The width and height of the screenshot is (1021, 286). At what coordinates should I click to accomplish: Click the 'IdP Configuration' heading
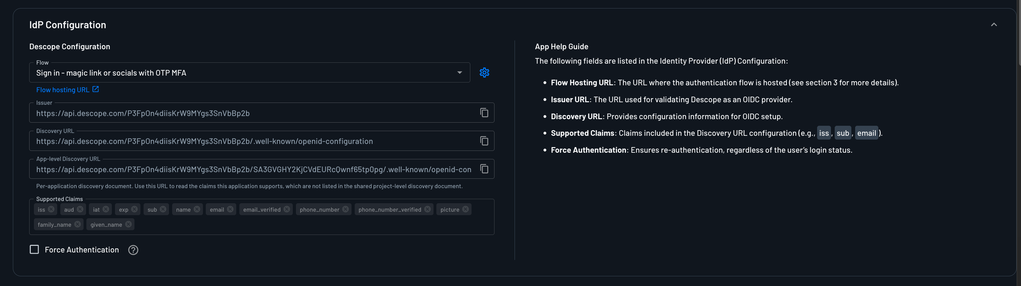tap(68, 25)
